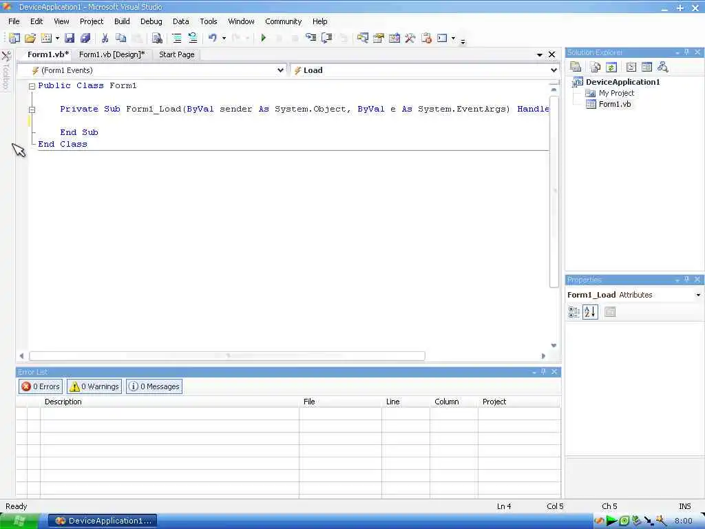Click the Add New Item toolbar icon

(x=46, y=39)
